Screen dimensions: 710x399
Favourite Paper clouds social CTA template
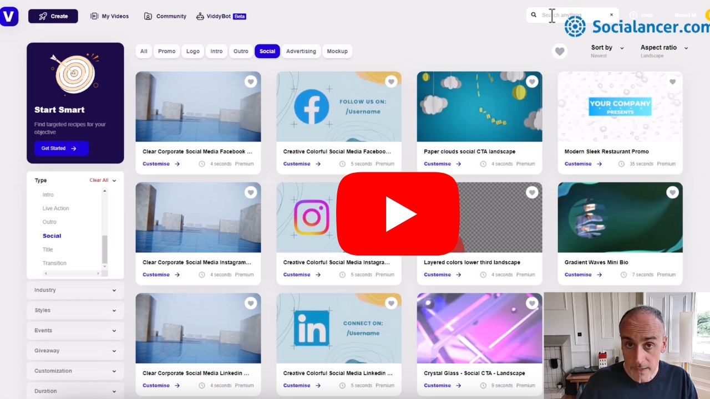[x=532, y=81]
